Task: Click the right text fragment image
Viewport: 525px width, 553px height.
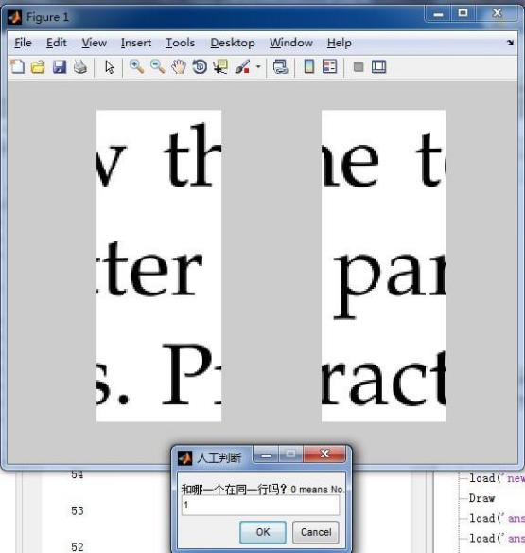Action: pyautogui.click(x=383, y=266)
